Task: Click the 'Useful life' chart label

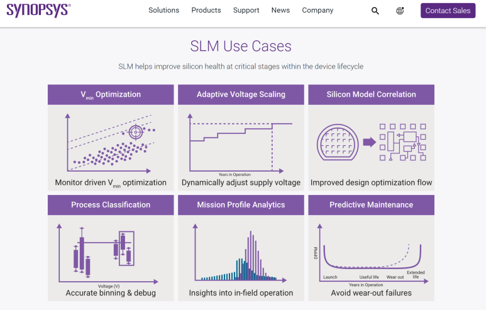Action: click(369, 277)
